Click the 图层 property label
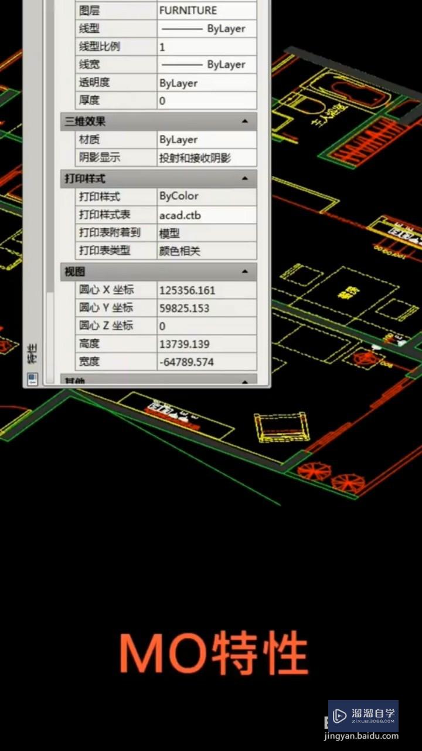422x751 pixels. 90,10
